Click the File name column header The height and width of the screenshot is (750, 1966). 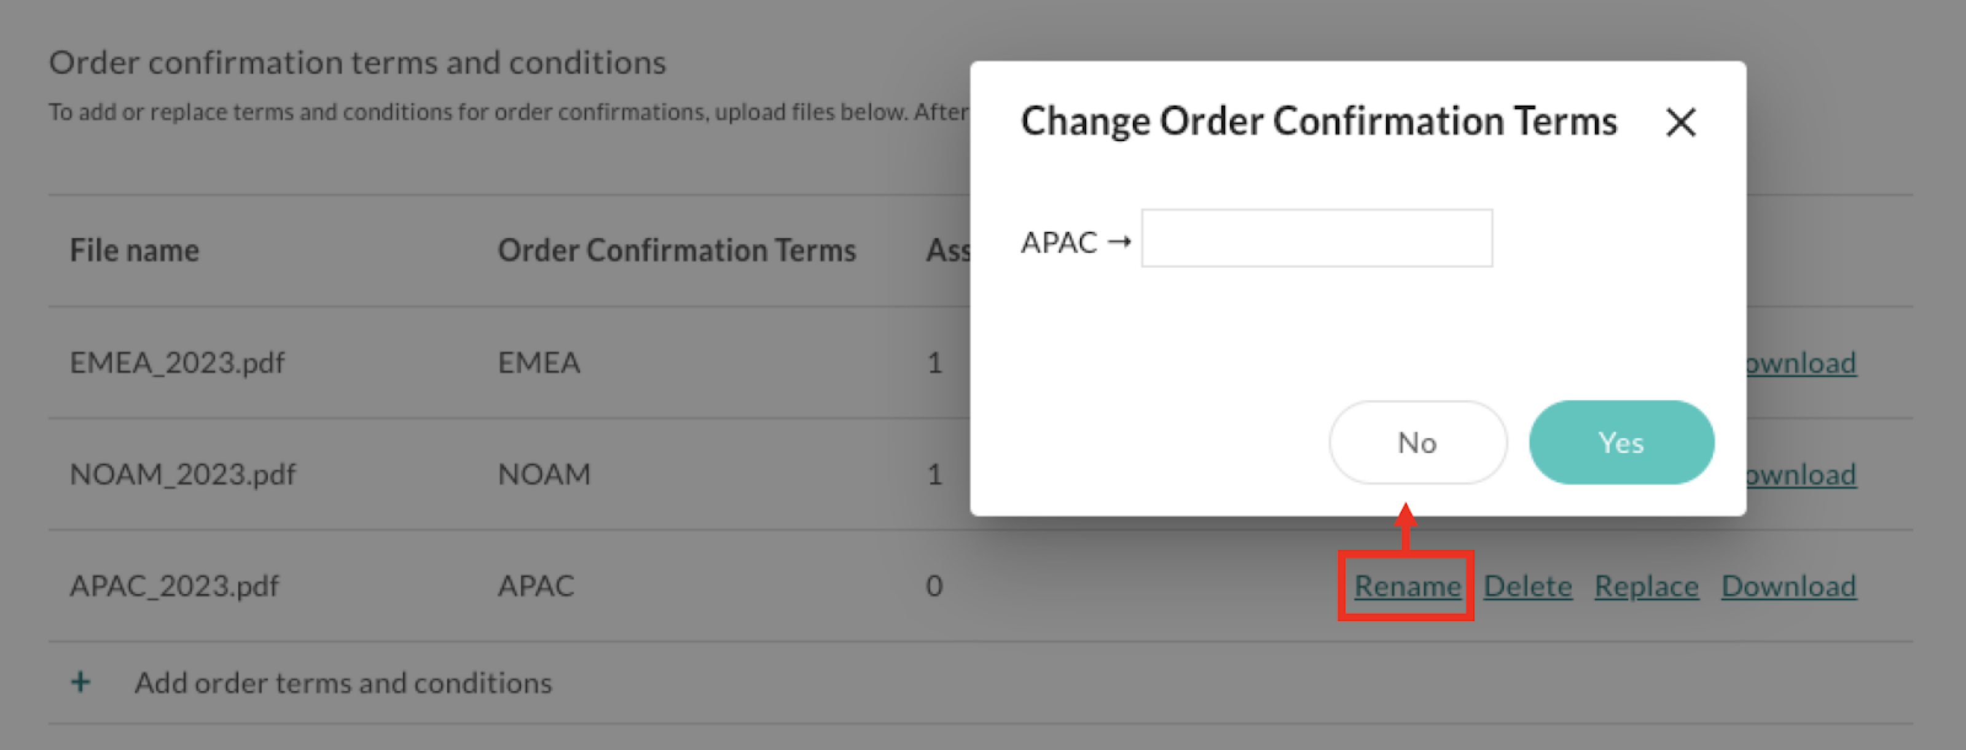coord(135,250)
